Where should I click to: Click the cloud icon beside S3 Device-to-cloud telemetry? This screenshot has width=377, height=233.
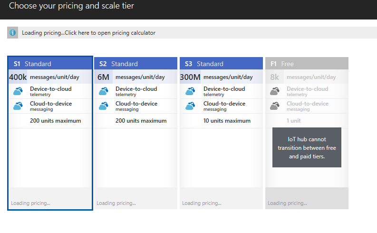[x=190, y=91]
